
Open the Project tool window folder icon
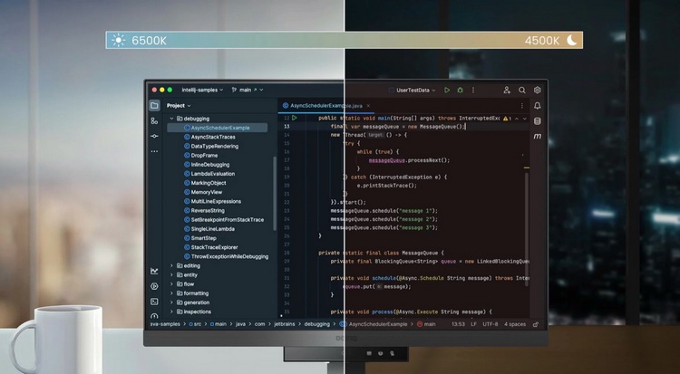tap(154, 105)
